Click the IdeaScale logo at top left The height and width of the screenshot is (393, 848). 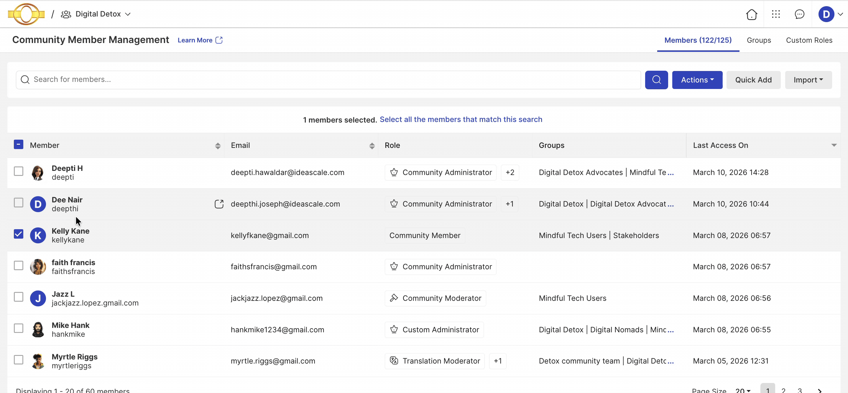[26, 14]
